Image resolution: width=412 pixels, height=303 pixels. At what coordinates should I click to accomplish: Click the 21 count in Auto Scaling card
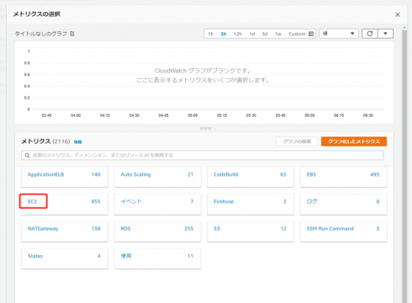[x=190, y=174]
